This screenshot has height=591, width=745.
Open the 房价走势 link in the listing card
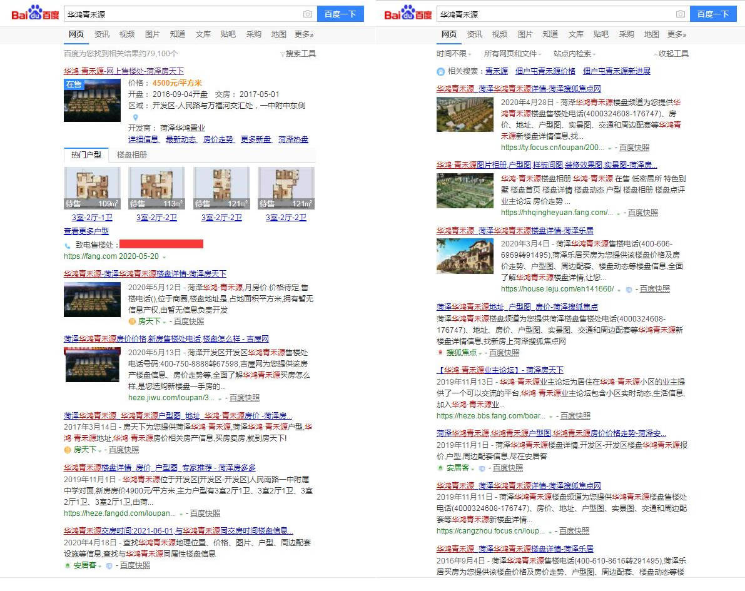(x=218, y=139)
